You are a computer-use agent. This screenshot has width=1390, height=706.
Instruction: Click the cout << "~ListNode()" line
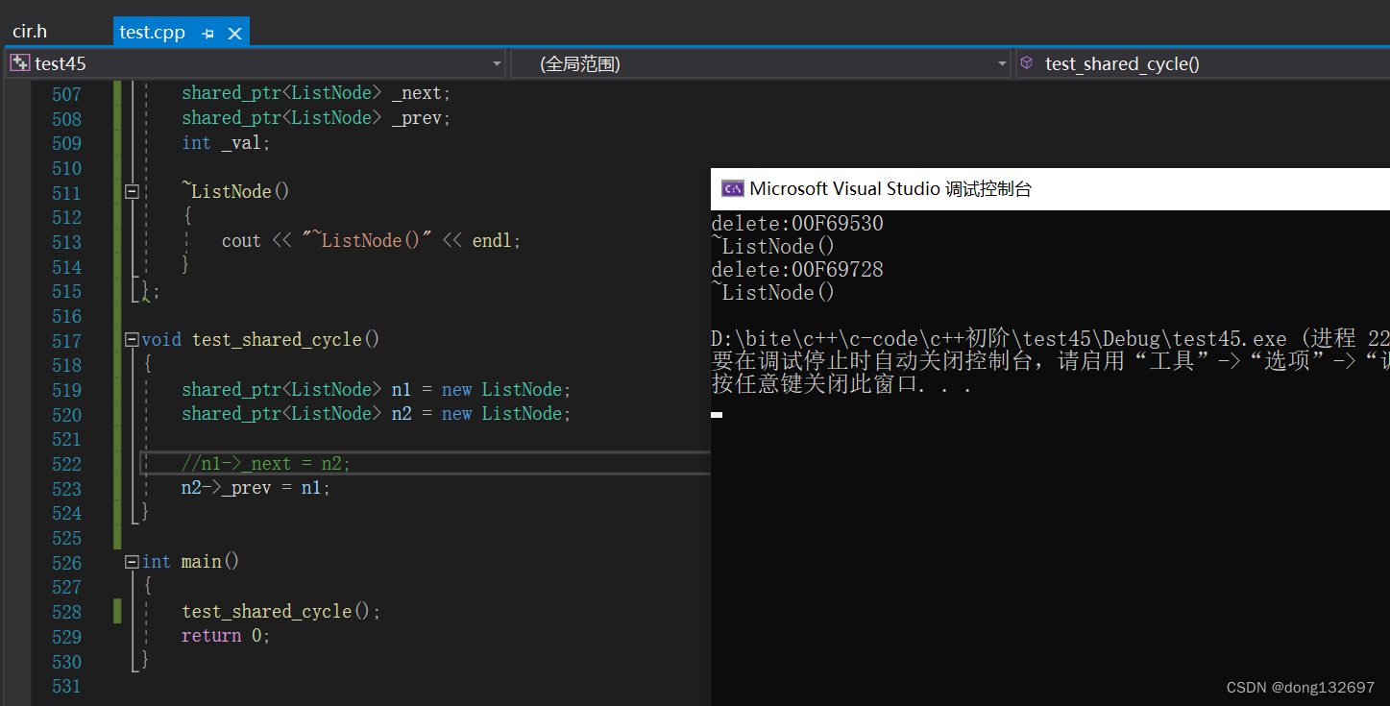coord(371,241)
